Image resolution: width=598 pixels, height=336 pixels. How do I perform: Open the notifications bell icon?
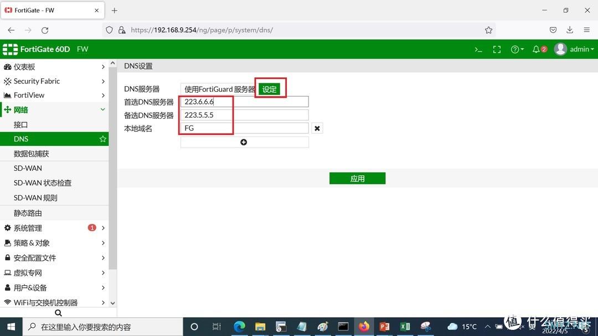[539, 49]
